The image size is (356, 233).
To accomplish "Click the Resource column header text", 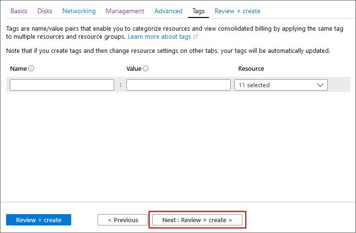I will [251, 68].
